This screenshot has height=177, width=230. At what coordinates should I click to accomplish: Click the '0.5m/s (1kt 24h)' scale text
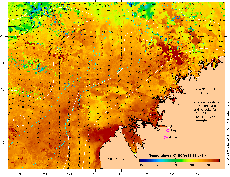[205, 117]
